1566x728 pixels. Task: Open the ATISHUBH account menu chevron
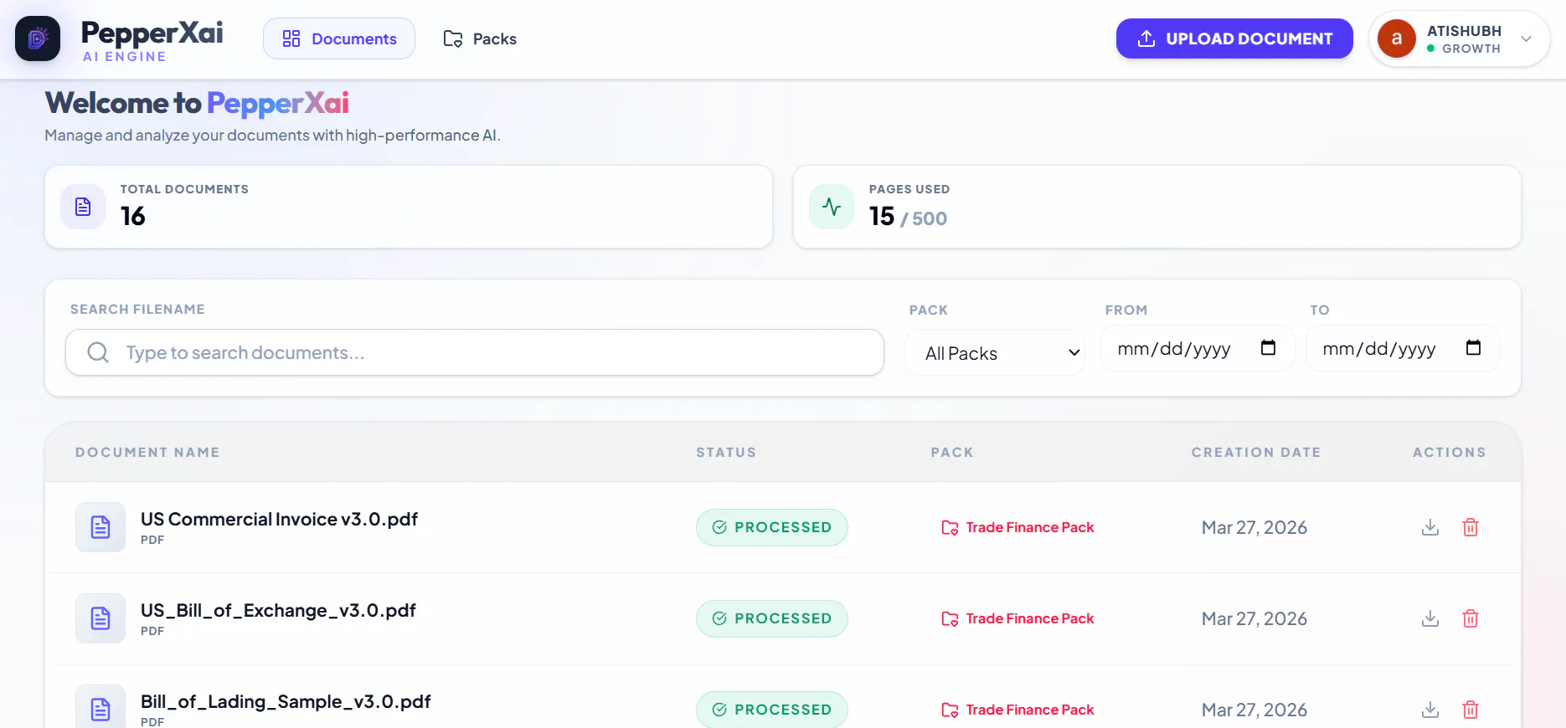click(x=1526, y=38)
